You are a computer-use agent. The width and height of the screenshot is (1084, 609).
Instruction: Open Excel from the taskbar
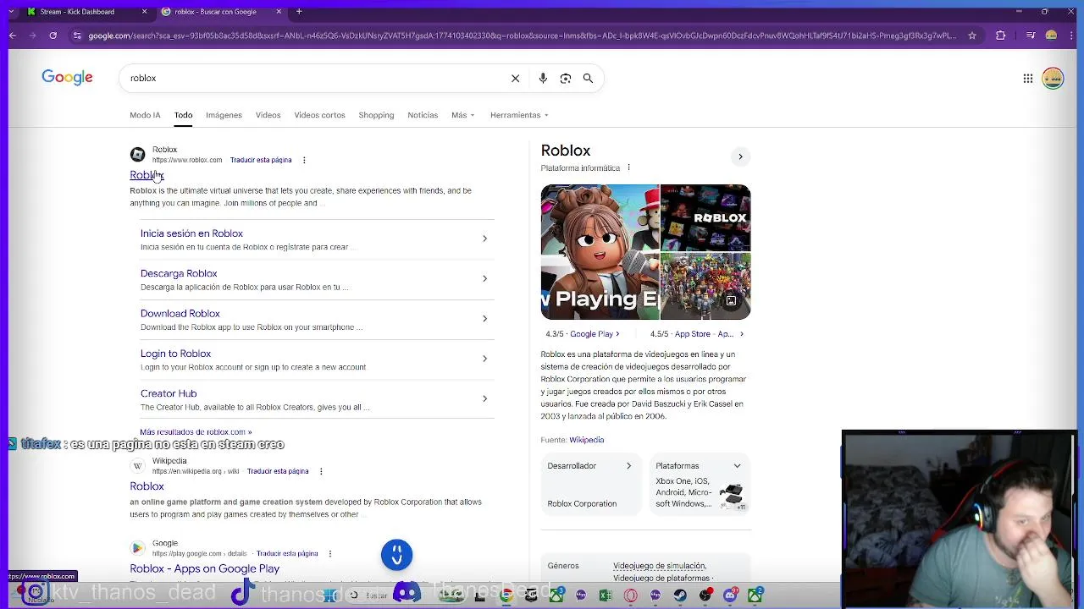click(x=606, y=595)
